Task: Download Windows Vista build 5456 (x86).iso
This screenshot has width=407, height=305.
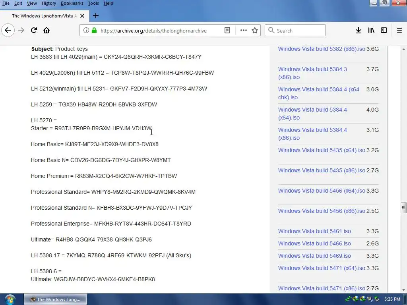Action: point(321,211)
